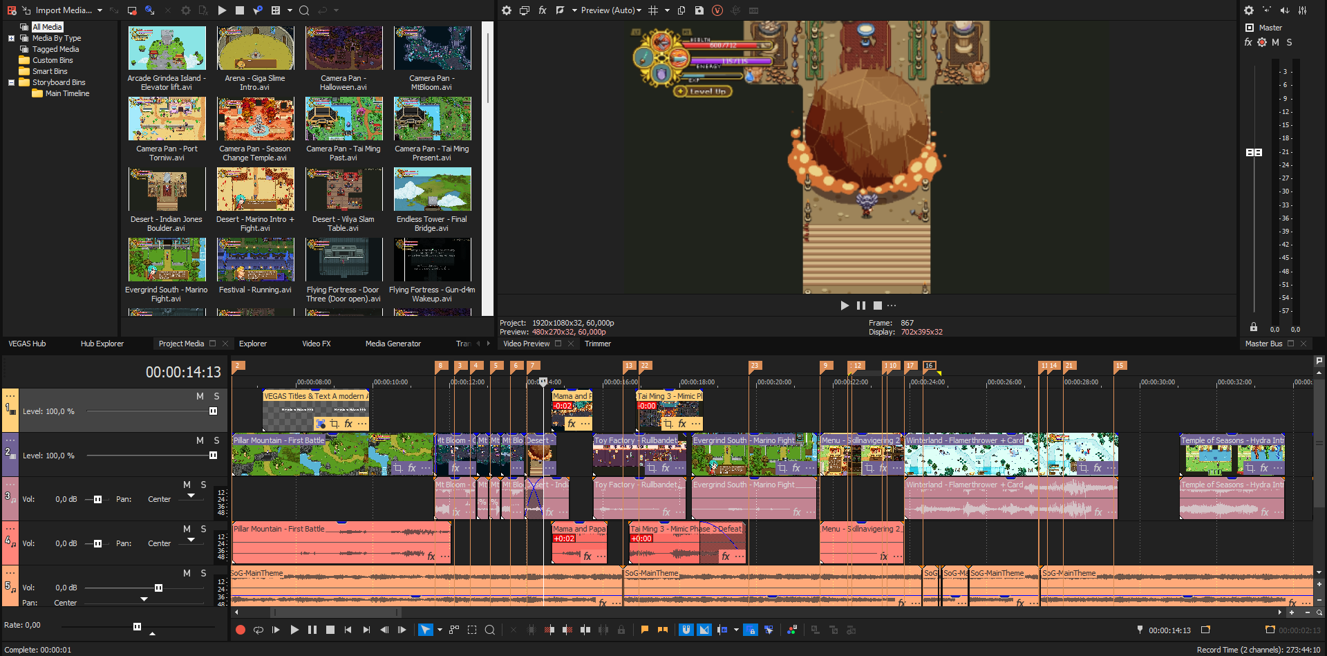Click Capture Video icon in Project Media toolbar
This screenshot has height=656, width=1327.
point(132,10)
